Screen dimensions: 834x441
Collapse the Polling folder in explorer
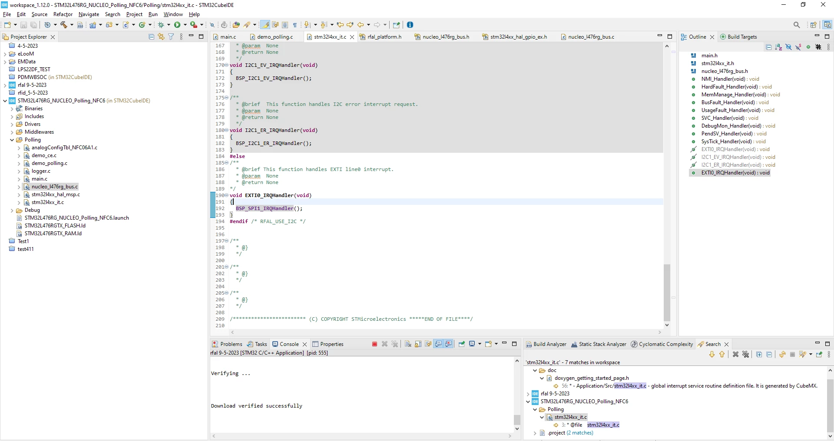coord(12,140)
